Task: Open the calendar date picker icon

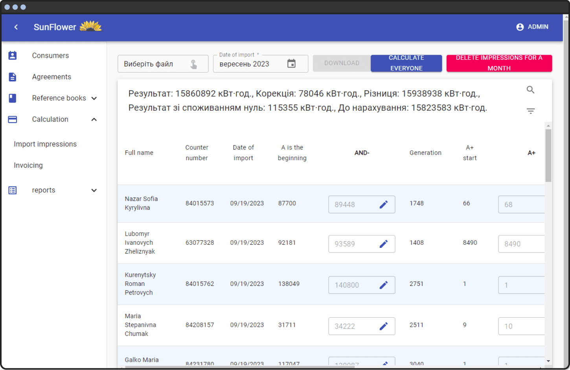Action: (291, 64)
